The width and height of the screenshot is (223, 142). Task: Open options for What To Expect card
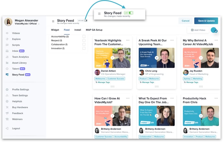click(172, 98)
